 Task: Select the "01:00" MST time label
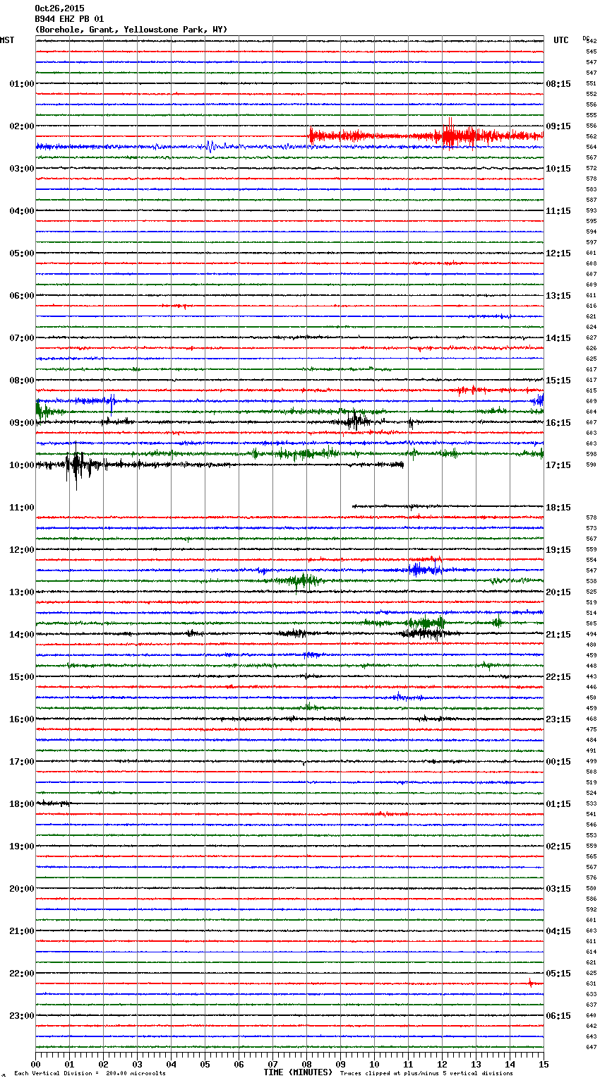[22, 84]
